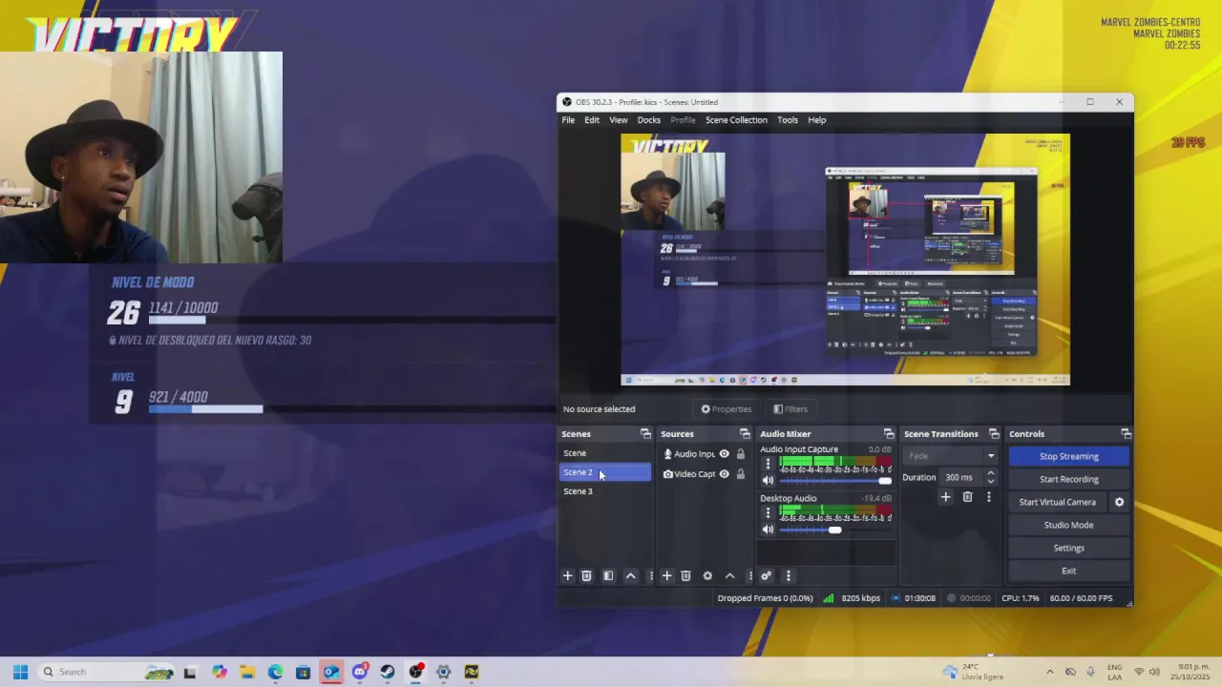Add a new scene with the plus icon

[x=567, y=575]
